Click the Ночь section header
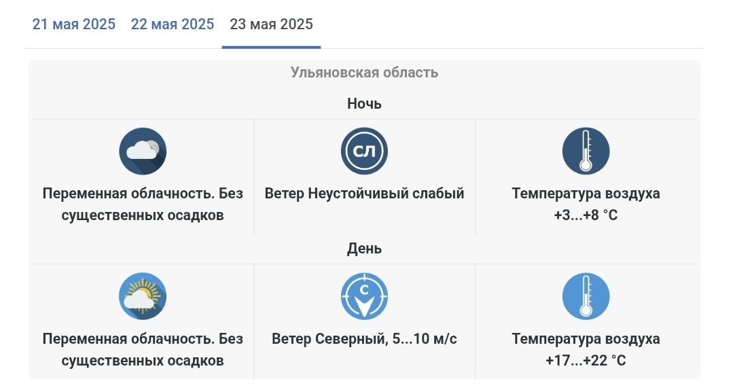 [x=364, y=103]
